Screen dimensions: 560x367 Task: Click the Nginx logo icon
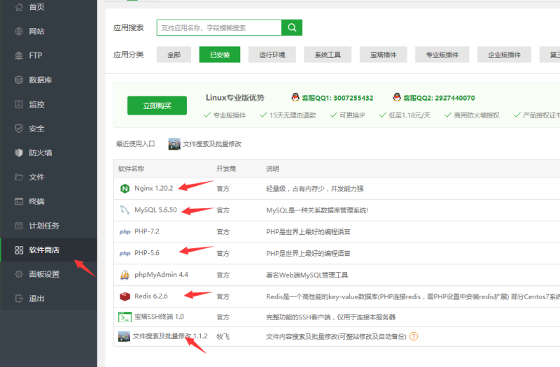coord(125,188)
